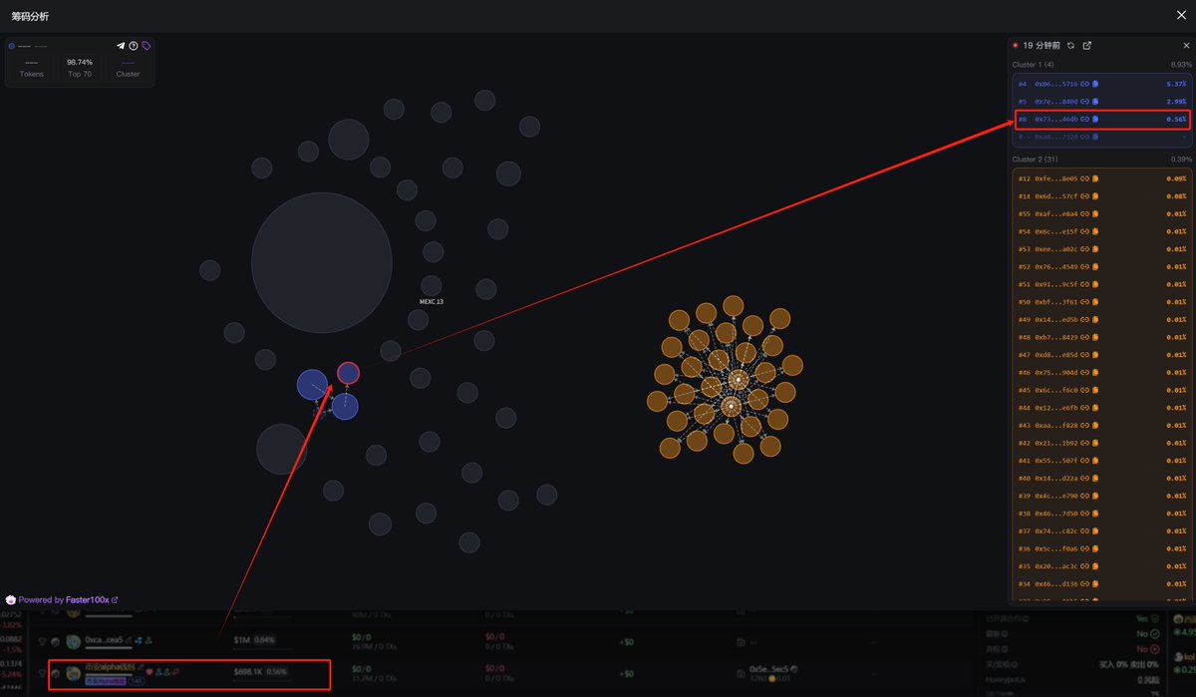Viewport: 1196px width, 697px height.
Task: Click address row #34 0x46...d136
Action: point(1104,583)
